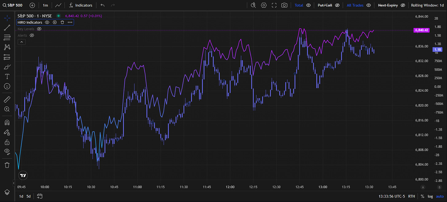Open the Indicators menu

[x=81, y=5]
